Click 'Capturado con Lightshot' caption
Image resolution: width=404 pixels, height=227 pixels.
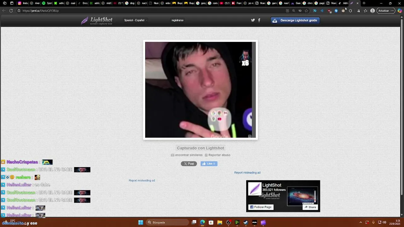pos(200,148)
